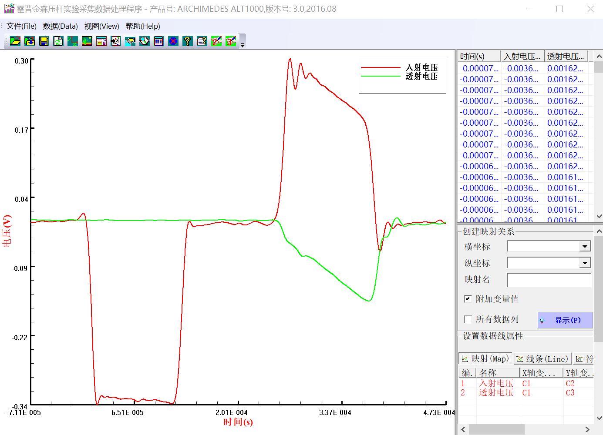Click the folder with blue arrow import icon
Image resolution: width=603 pixels, height=435 pixels.
pyautogui.click(x=30, y=41)
